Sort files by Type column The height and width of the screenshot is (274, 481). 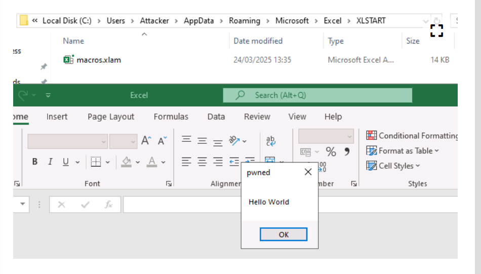coord(336,41)
